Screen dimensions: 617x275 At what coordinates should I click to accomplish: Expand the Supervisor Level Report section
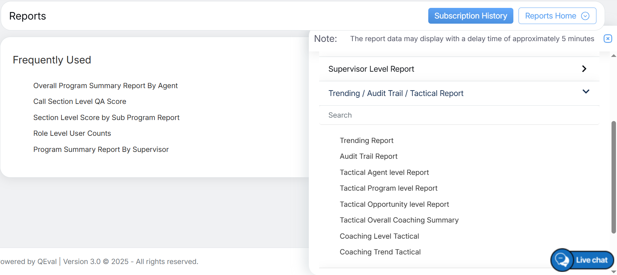(x=584, y=69)
